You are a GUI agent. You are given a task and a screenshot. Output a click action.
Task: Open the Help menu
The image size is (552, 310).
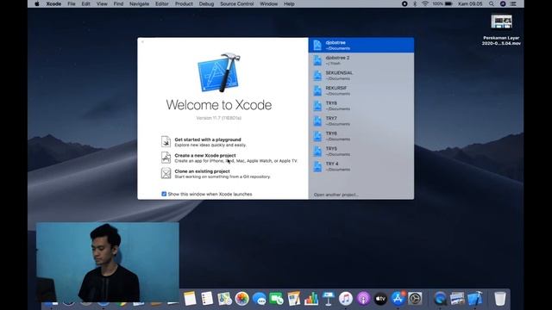coord(289,3)
